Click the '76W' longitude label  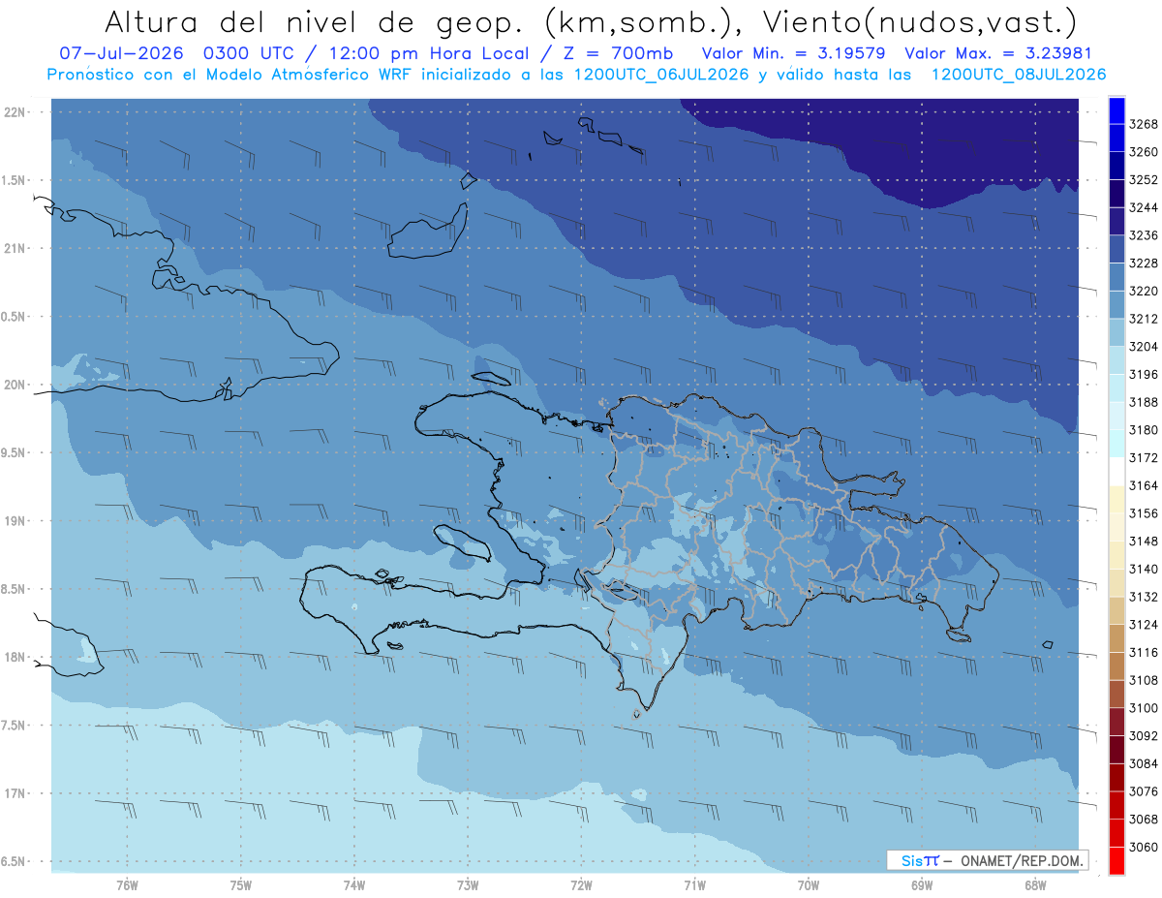[x=127, y=885]
